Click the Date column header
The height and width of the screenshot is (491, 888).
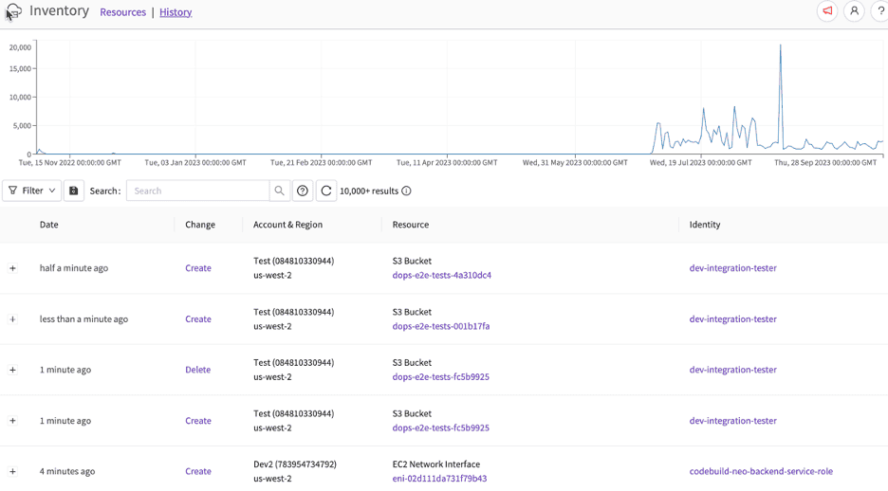[48, 225]
